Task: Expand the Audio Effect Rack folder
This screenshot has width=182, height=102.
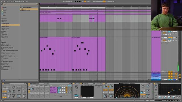Action: click(21, 7)
